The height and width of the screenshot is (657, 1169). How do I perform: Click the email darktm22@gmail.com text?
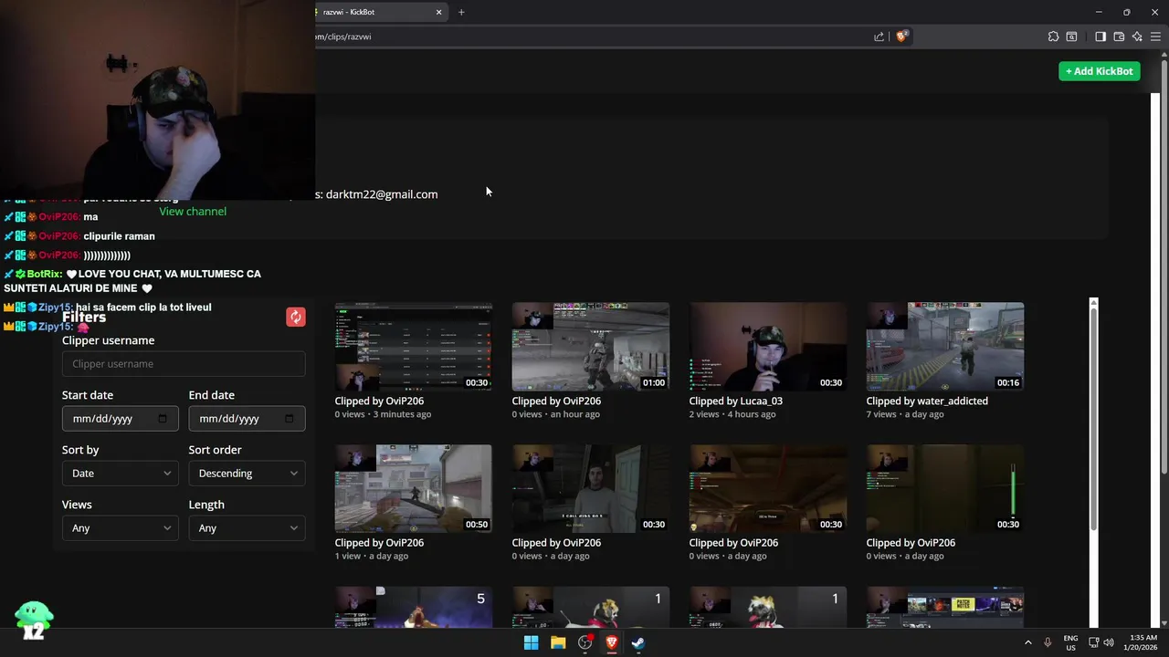pos(382,194)
